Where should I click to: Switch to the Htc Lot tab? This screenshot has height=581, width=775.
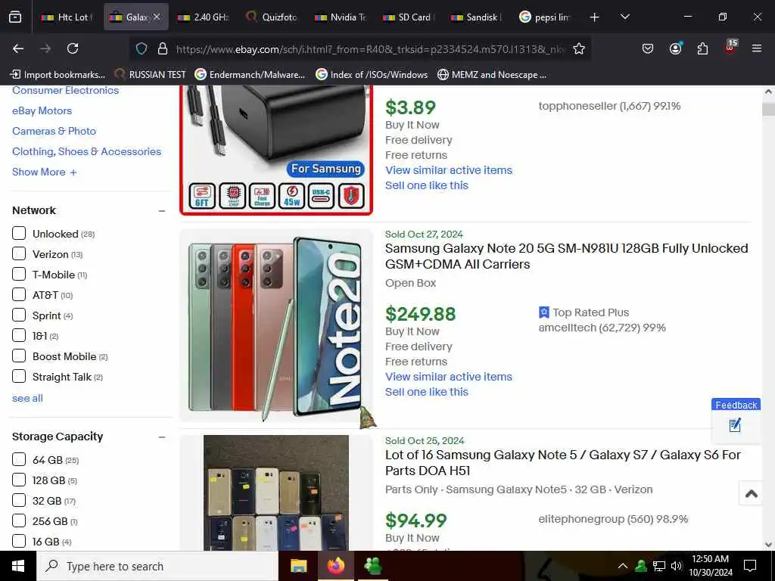(x=67, y=17)
